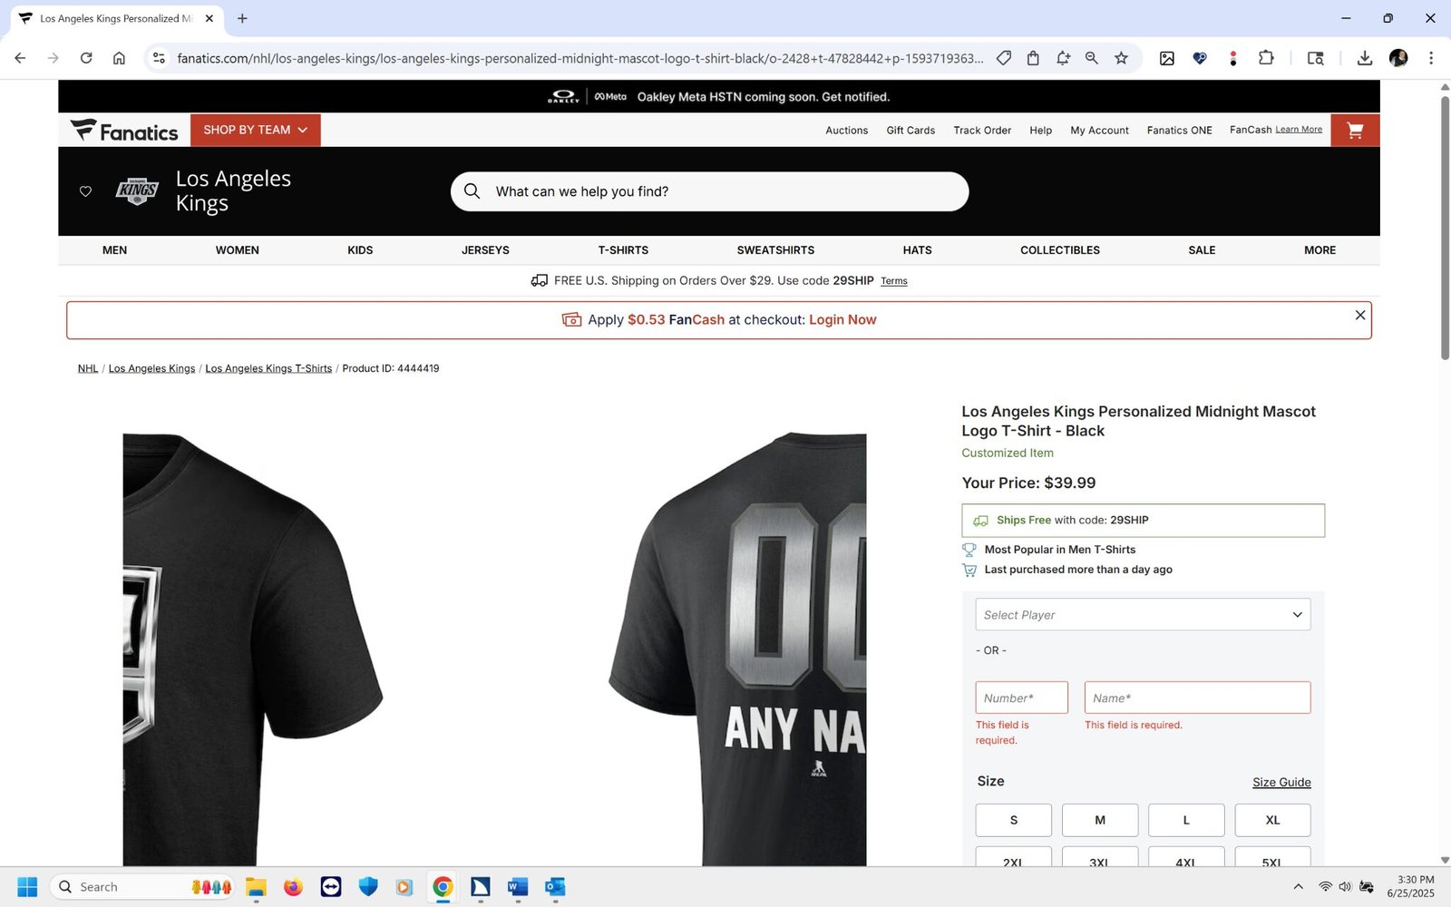Click the Login Now link

(842, 320)
